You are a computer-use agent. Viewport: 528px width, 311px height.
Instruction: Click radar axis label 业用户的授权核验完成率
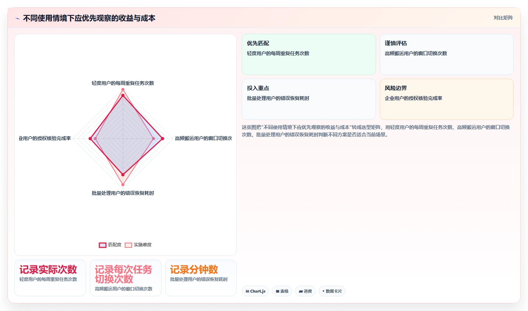click(45, 138)
